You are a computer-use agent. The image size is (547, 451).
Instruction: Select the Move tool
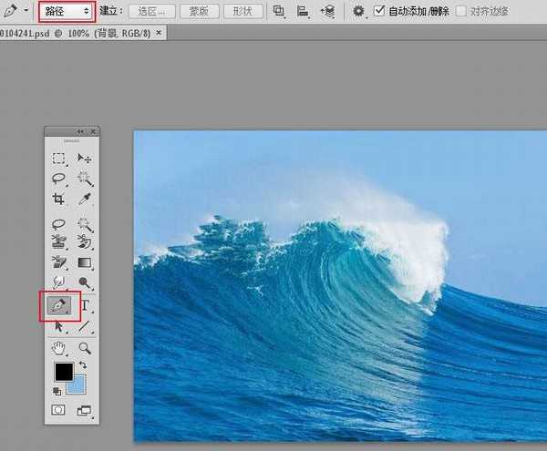point(85,159)
